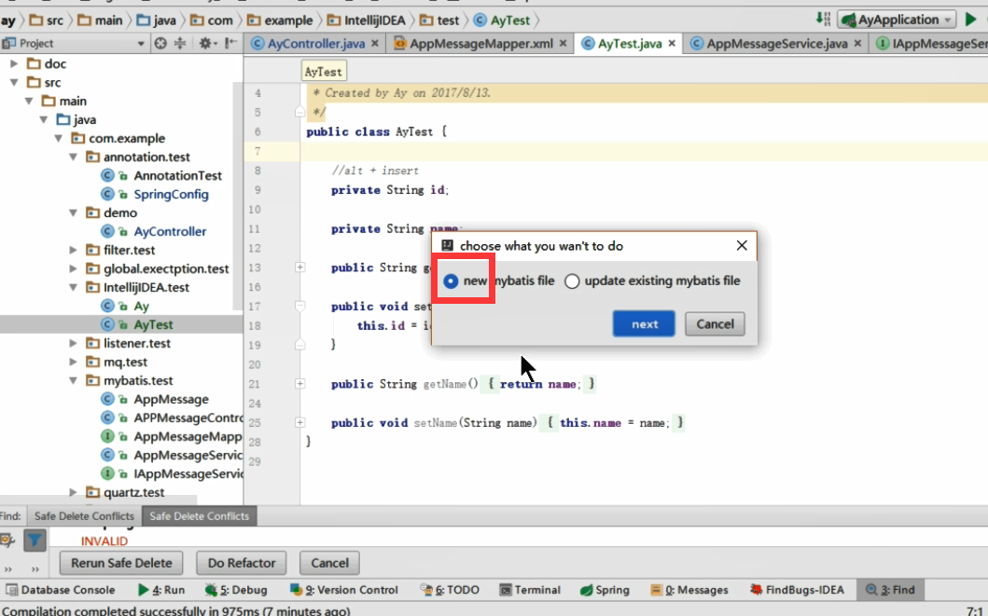Expand the mq.test package
The width and height of the screenshot is (988, 616).
[73, 362]
